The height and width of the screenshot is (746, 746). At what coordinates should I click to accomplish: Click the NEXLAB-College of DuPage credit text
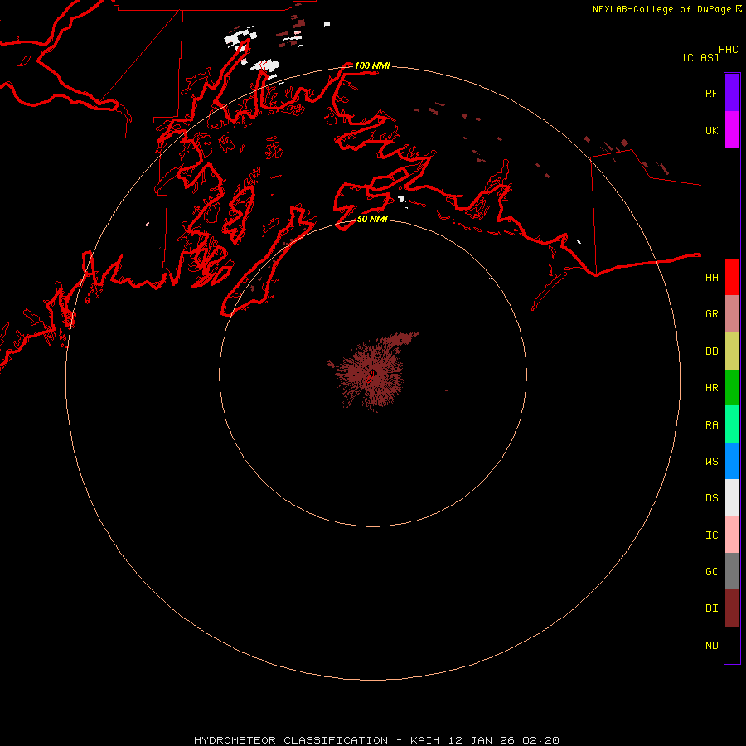661,9
